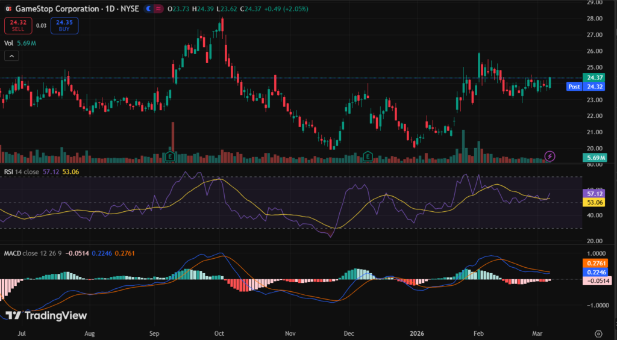Click the Oct label on time axis
617x340 pixels.
point(219,332)
